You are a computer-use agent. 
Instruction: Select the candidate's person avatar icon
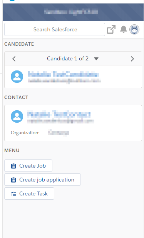click(17, 77)
